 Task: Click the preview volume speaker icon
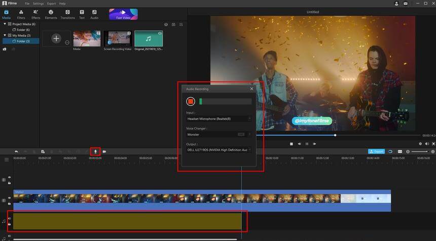tap(427, 144)
